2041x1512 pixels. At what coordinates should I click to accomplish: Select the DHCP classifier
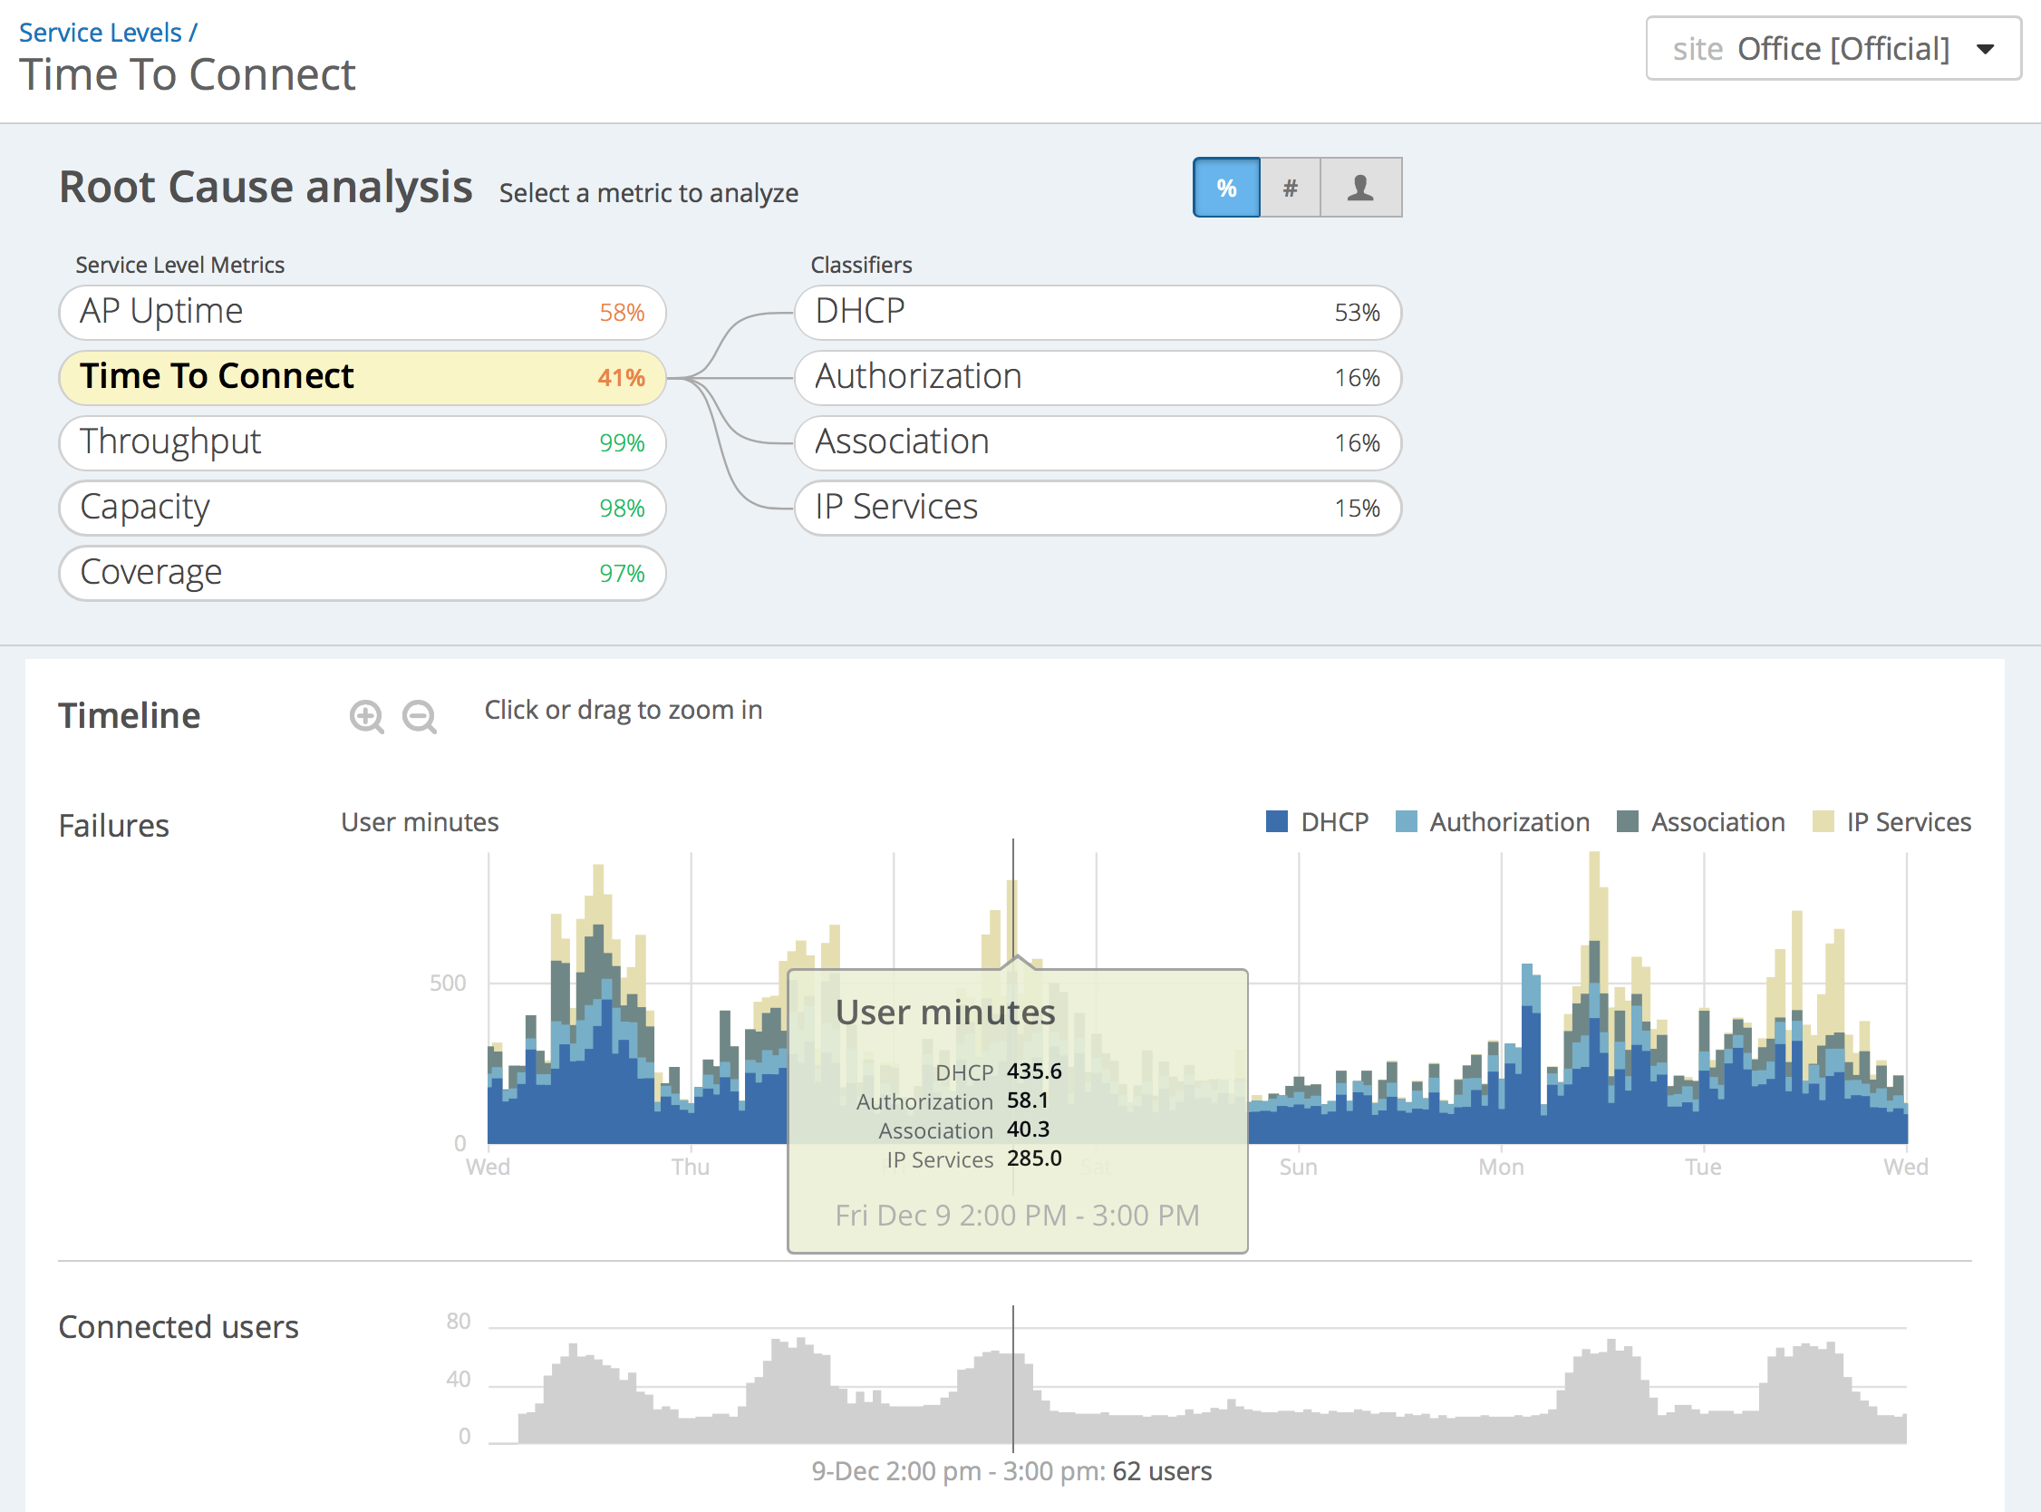point(1097,312)
